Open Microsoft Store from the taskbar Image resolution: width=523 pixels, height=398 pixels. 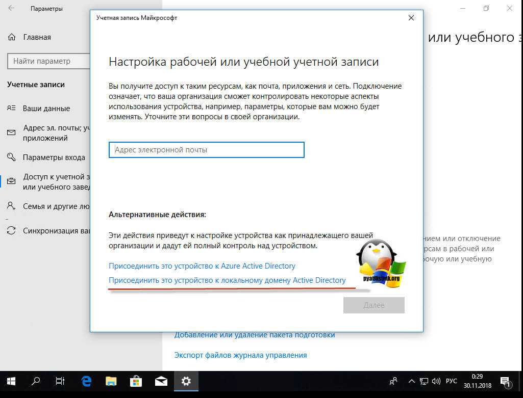coord(136,381)
